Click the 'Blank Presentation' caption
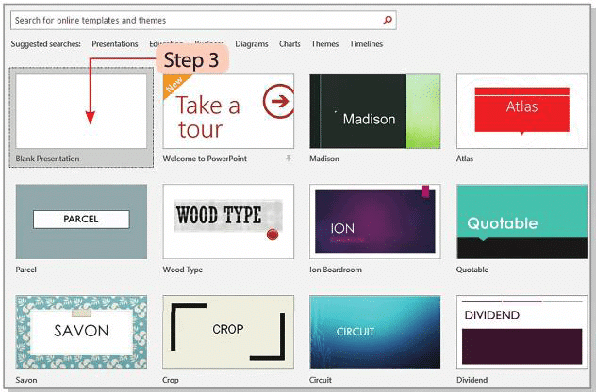The height and width of the screenshot is (392, 596). (x=47, y=158)
